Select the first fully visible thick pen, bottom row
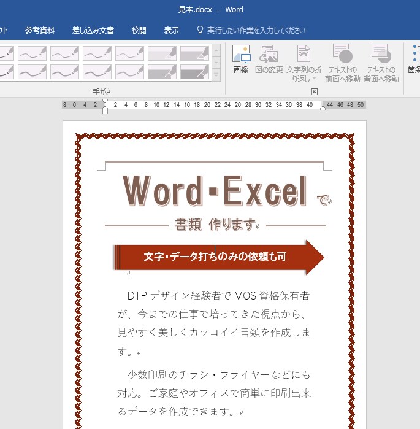 [32, 72]
